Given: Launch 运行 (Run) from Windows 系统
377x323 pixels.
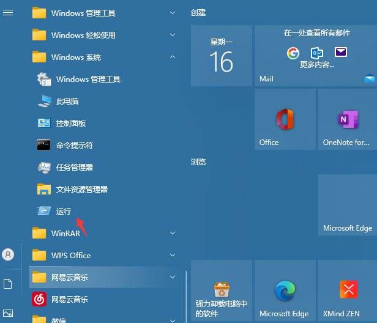Looking at the screenshot, I should pos(63,211).
